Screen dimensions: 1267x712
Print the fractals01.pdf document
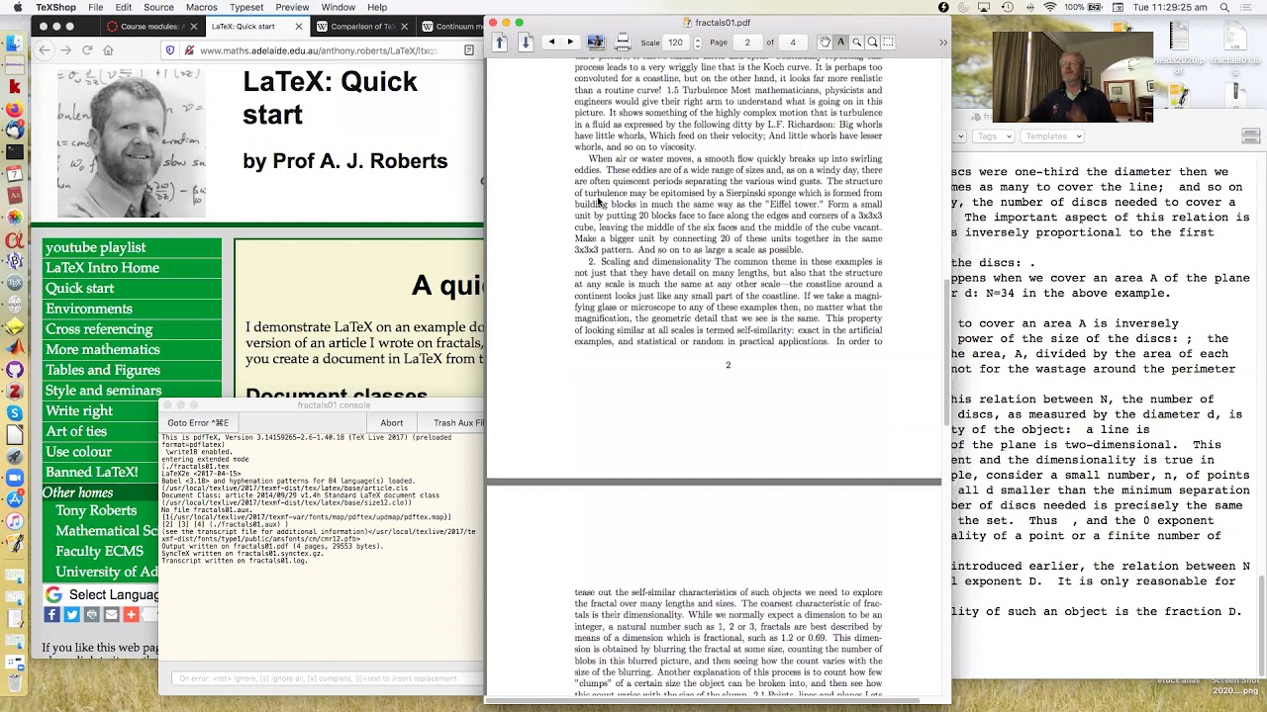[623, 43]
